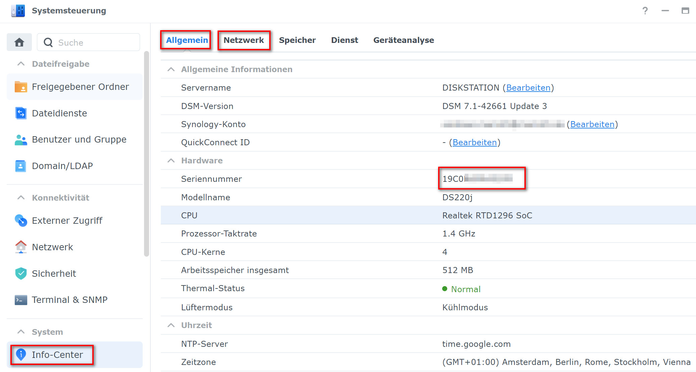Click the Sicherheit shield icon
This screenshot has height=372, width=696.
pyautogui.click(x=21, y=273)
